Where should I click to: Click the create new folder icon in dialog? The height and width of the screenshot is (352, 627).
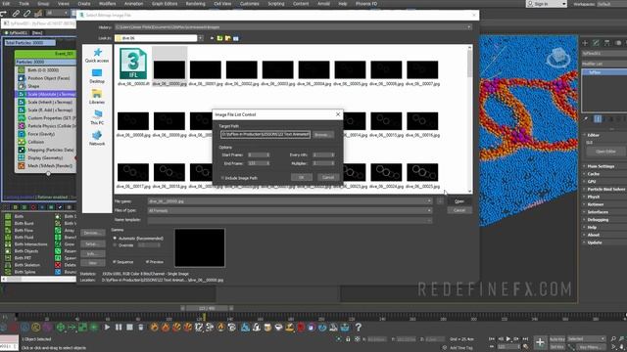tap(227, 38)
